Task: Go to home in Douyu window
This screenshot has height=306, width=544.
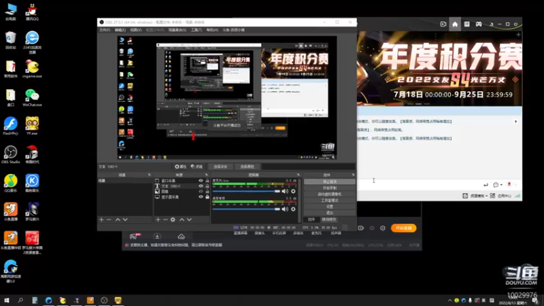Action: click(x=455, y=24)
